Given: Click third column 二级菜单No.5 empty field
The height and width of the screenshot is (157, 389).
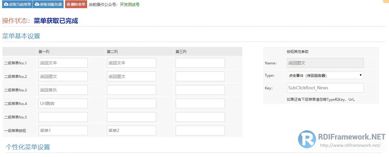Looking at the screenshot, I should point(200,117).
